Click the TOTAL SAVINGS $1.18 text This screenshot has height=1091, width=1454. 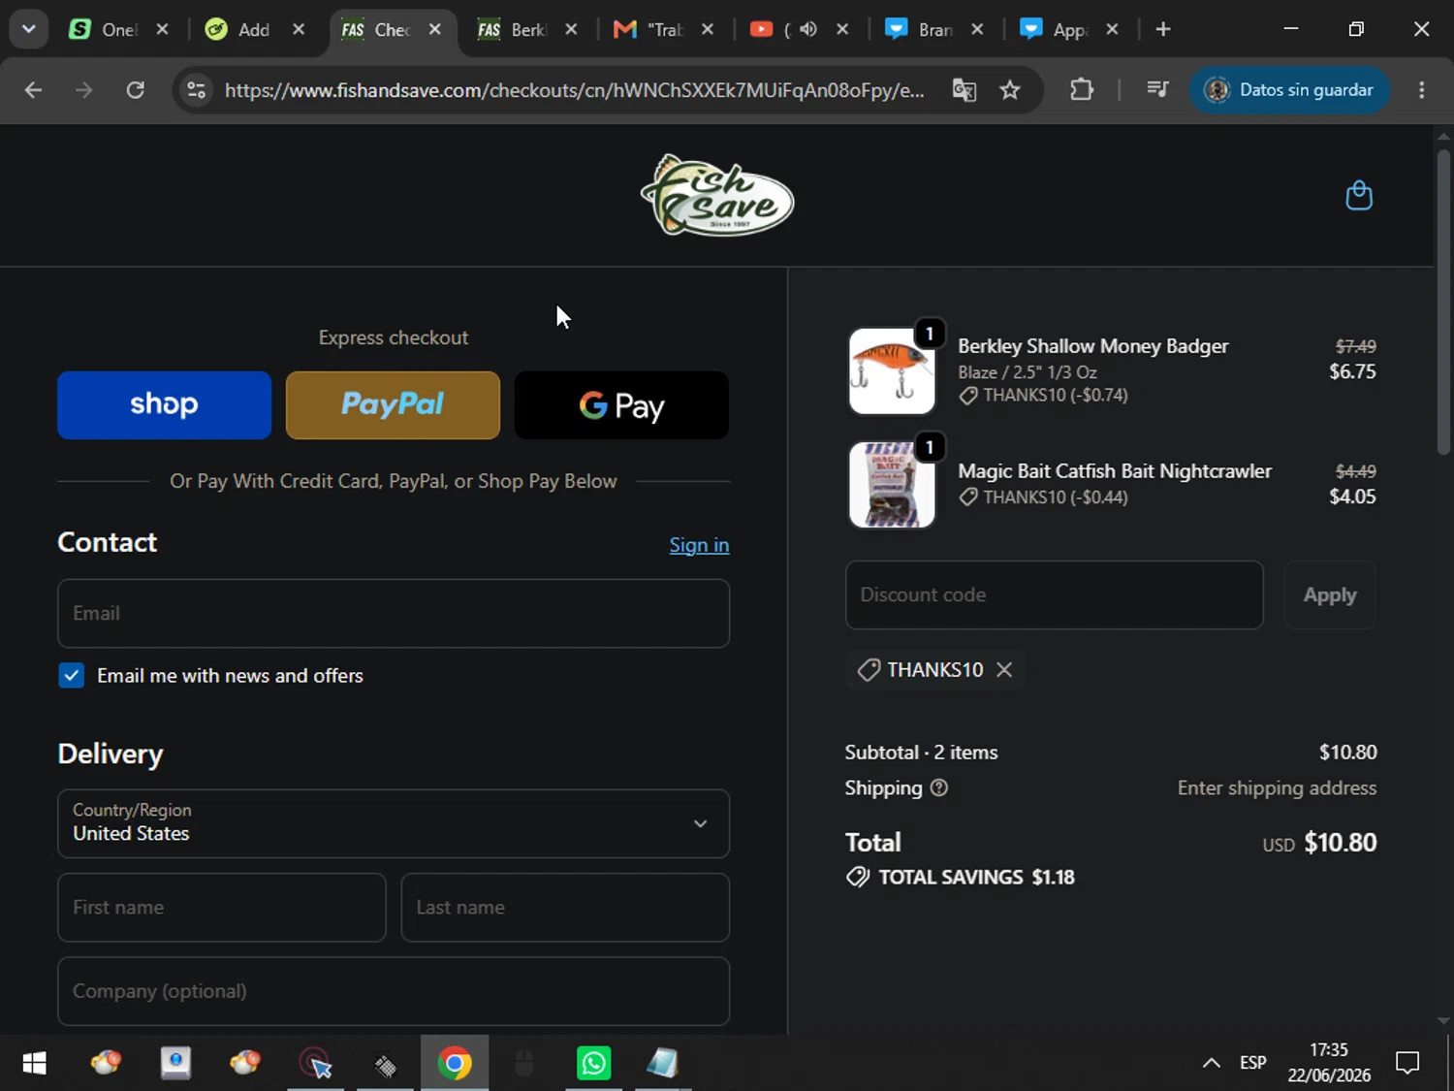point(976,878)
